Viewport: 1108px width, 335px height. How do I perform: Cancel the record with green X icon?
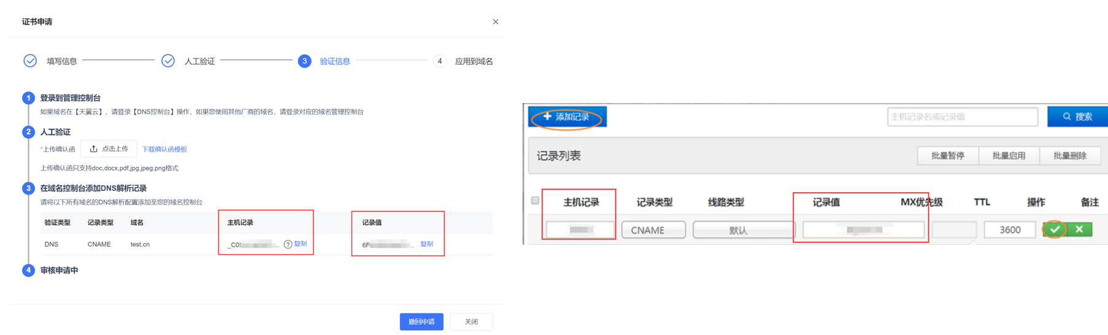click(x=1080, y=229)
